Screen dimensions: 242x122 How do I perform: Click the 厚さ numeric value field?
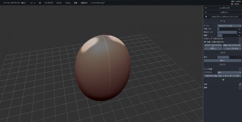tap(239, 57)
